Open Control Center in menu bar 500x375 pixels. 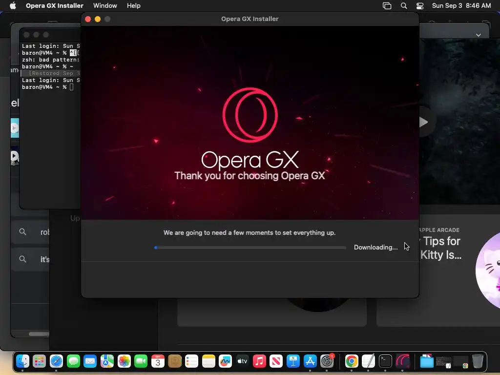pyautogui.click(x=420, y=6)
